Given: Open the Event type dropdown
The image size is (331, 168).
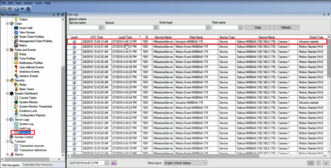Looking at the screenshot, I should pyautogui.click(x=208, y=28).
